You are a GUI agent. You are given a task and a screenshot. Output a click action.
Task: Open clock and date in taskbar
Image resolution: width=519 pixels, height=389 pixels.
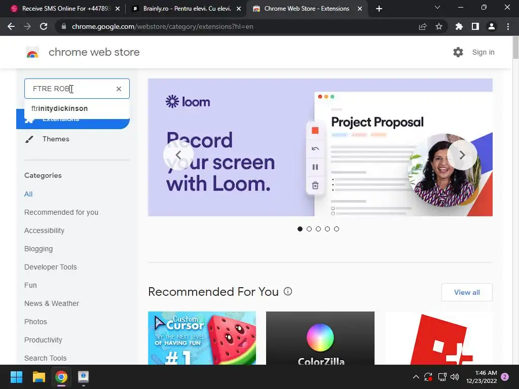pos(481,377)
